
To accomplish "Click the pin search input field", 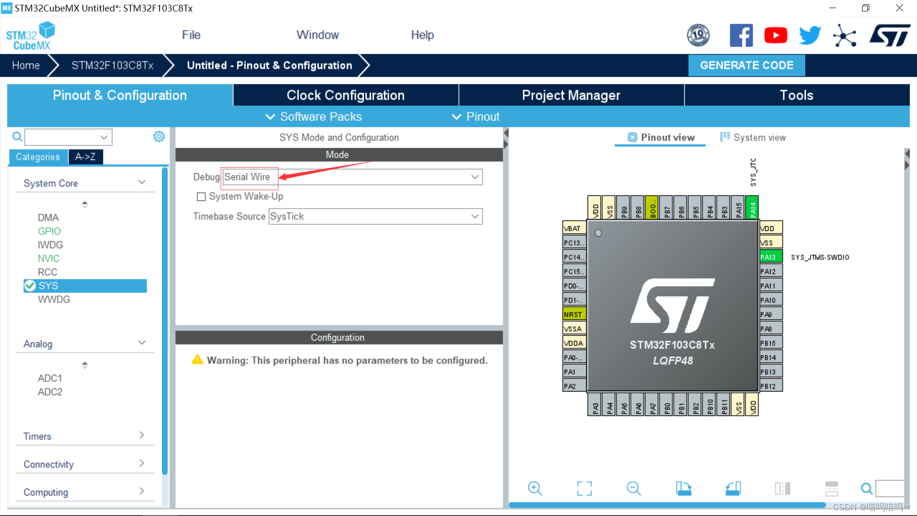I will pos(890,488).
